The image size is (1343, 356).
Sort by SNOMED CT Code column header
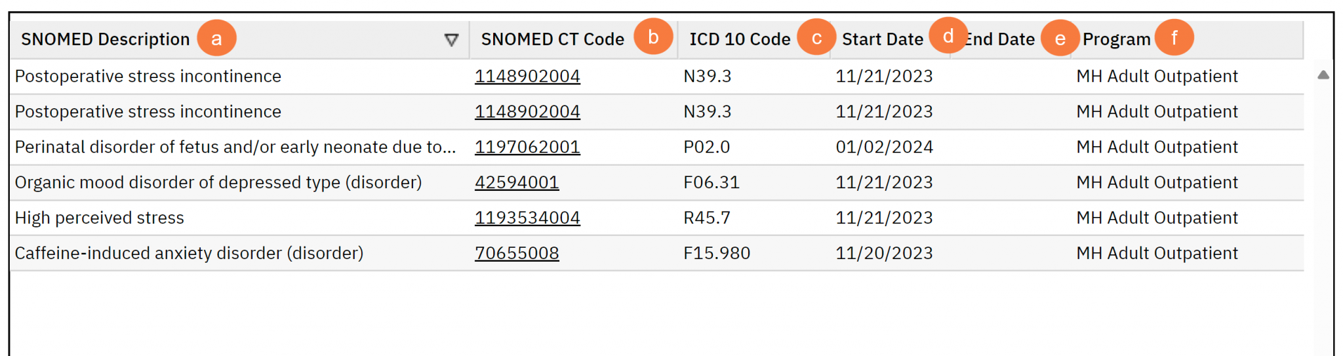(552, 39)
